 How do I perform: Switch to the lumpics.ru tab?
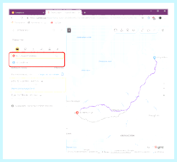(27, 13)
